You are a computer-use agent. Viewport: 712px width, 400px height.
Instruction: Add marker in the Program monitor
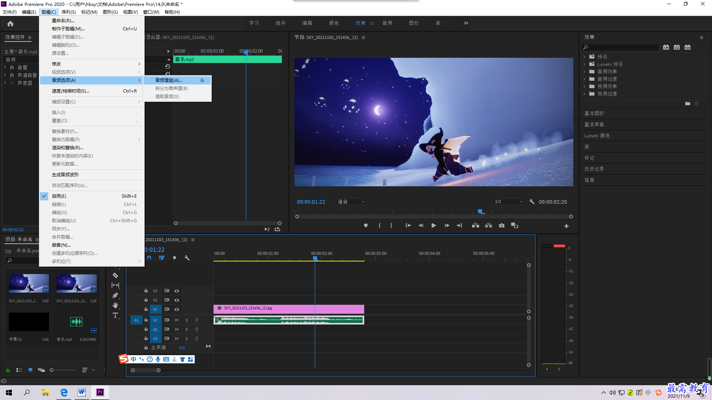(366, 226)
